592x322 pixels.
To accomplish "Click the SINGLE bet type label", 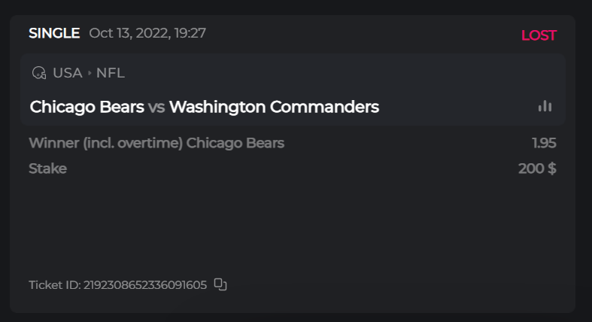I will click(x=54, y=33).
